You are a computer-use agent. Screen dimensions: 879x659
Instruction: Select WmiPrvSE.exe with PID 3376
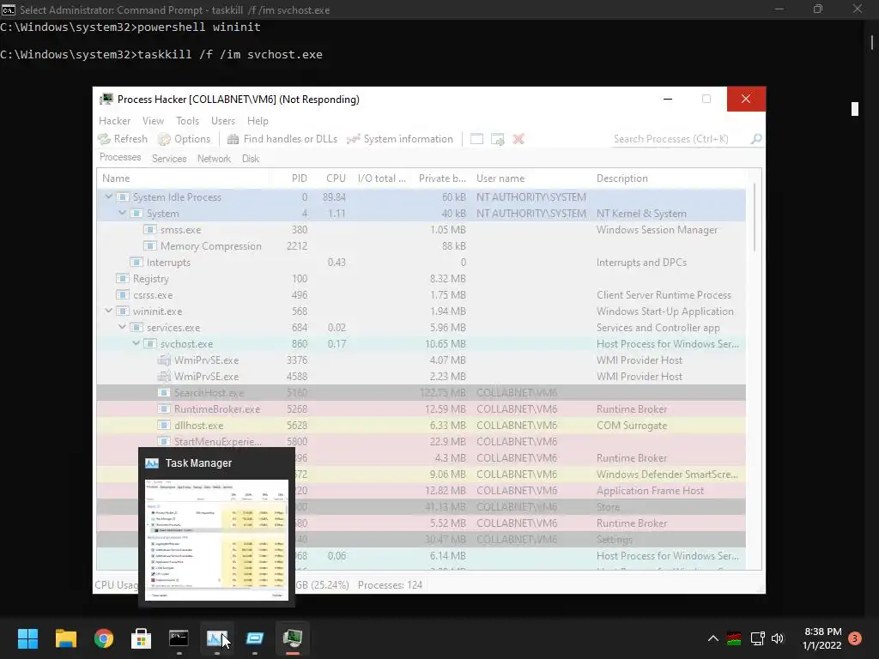[421, 360]
